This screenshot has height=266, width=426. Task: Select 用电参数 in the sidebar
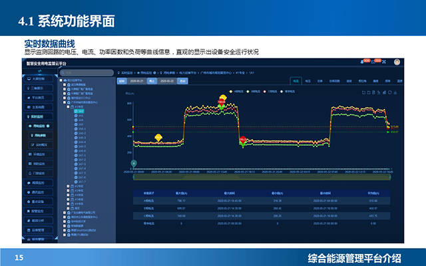[x=41, y=136]
